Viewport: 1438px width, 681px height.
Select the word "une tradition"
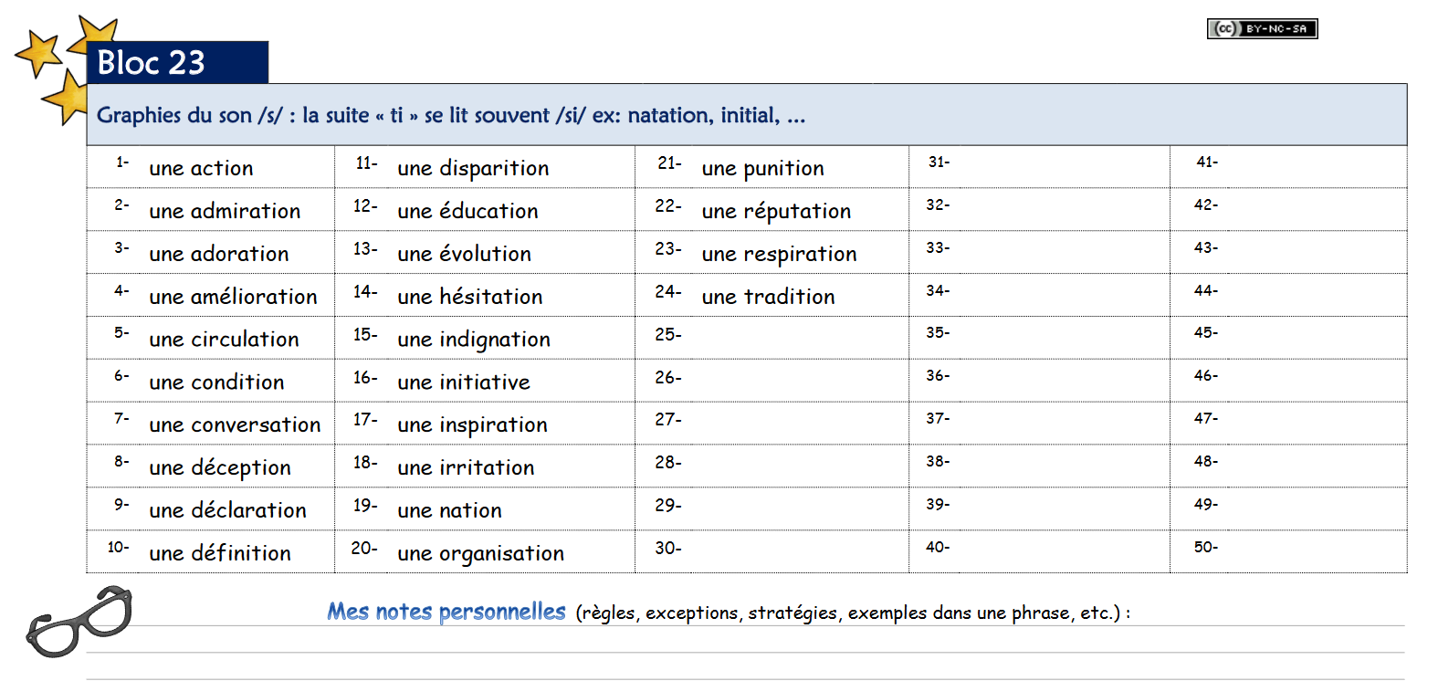[768, 297]
